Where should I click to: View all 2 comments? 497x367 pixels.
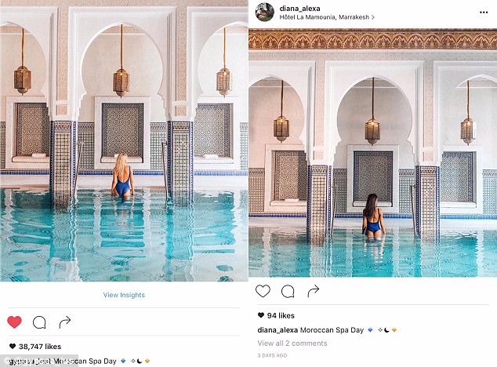point(292,343)
